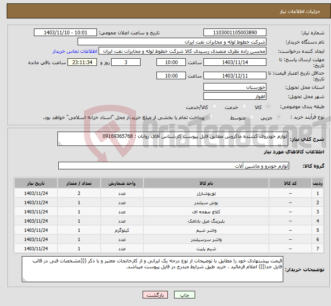Select the خدمت radio button
Viewport: 331px width, 306px height.
tap(244, 106)
